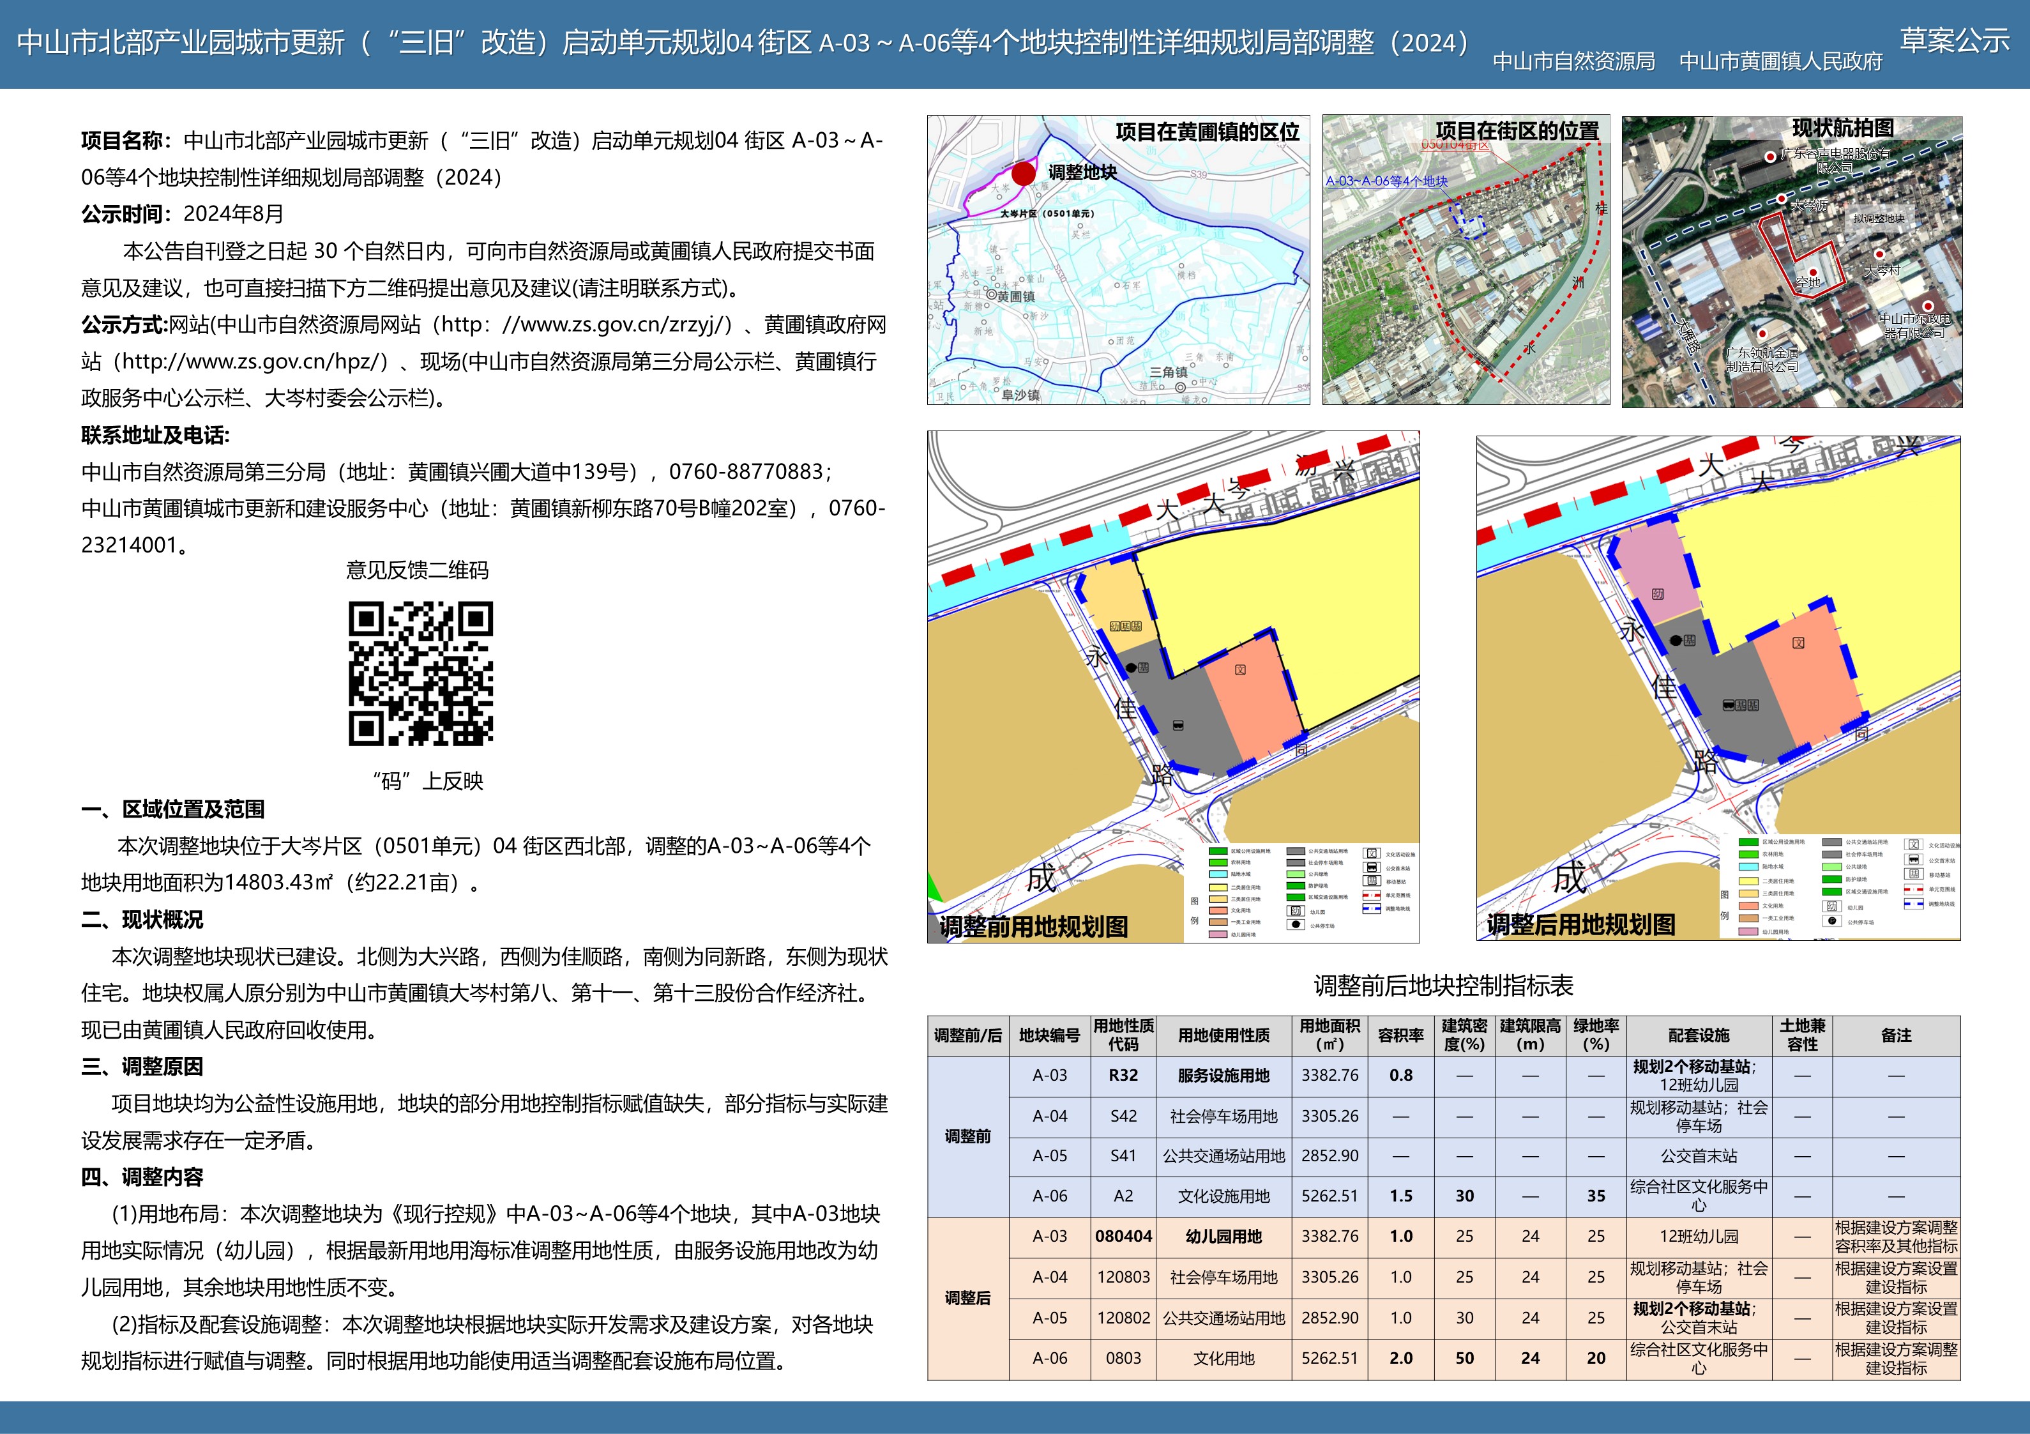Click the blue dashed 调整地块线 symbol in the 调整后 map legend
Screen dimensions: 2030x1434
[1914, 904]
